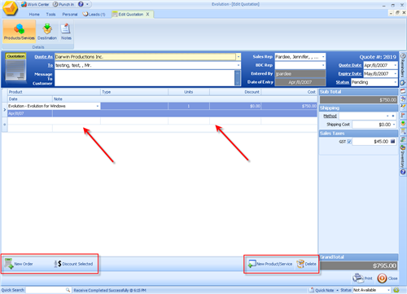The height and width of the screenshot is (294, 407).
Task: Click the Product column header
Action: [54, 92]
